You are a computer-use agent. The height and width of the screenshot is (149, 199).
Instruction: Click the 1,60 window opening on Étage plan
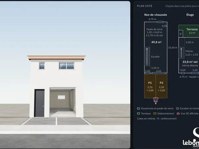point(195,73)
